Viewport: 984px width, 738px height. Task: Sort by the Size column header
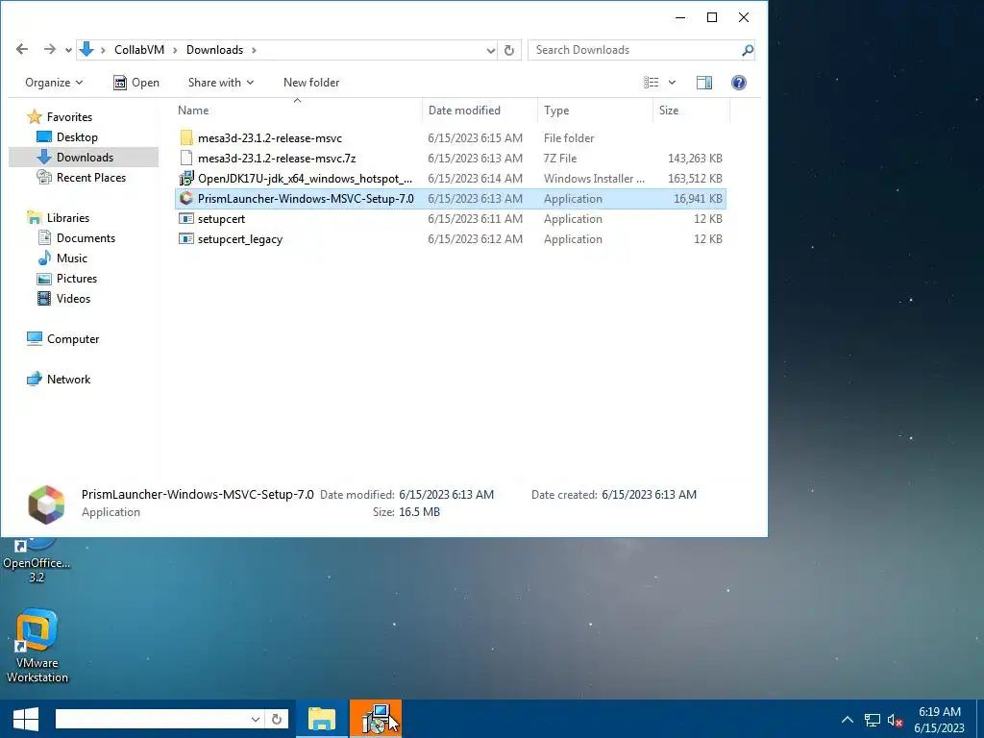coord(692,111)
